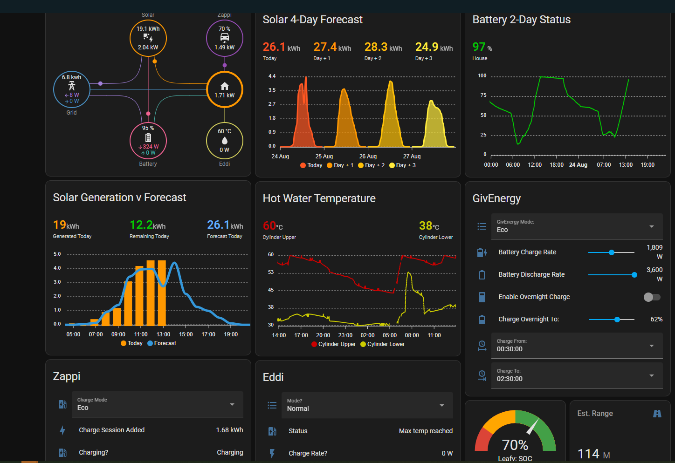Open the GivEnergy Mode dropdown

[577, 226]
